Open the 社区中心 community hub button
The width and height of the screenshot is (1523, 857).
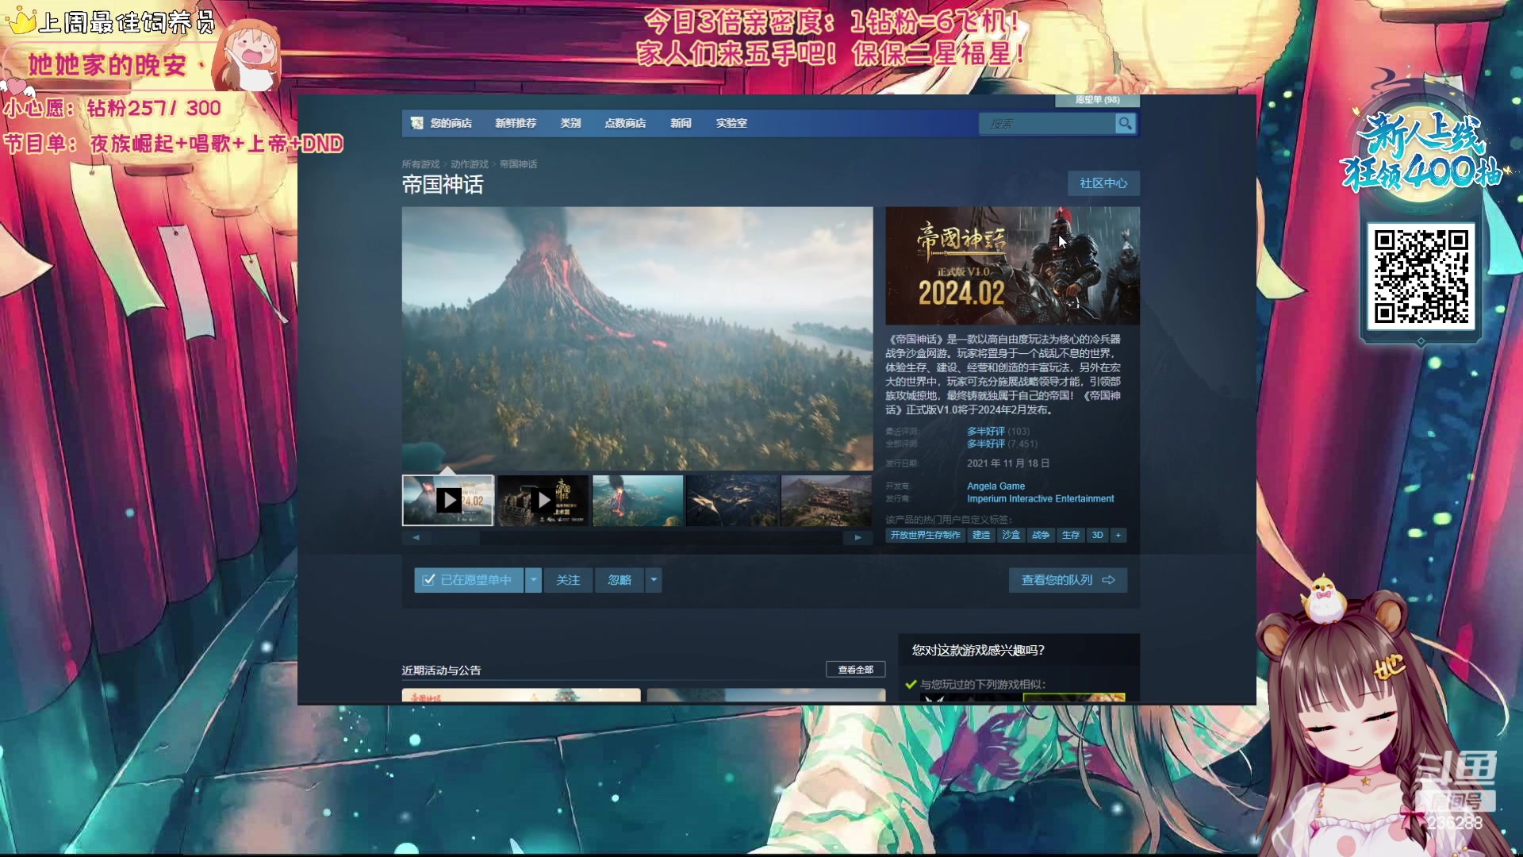point(1103,183)
